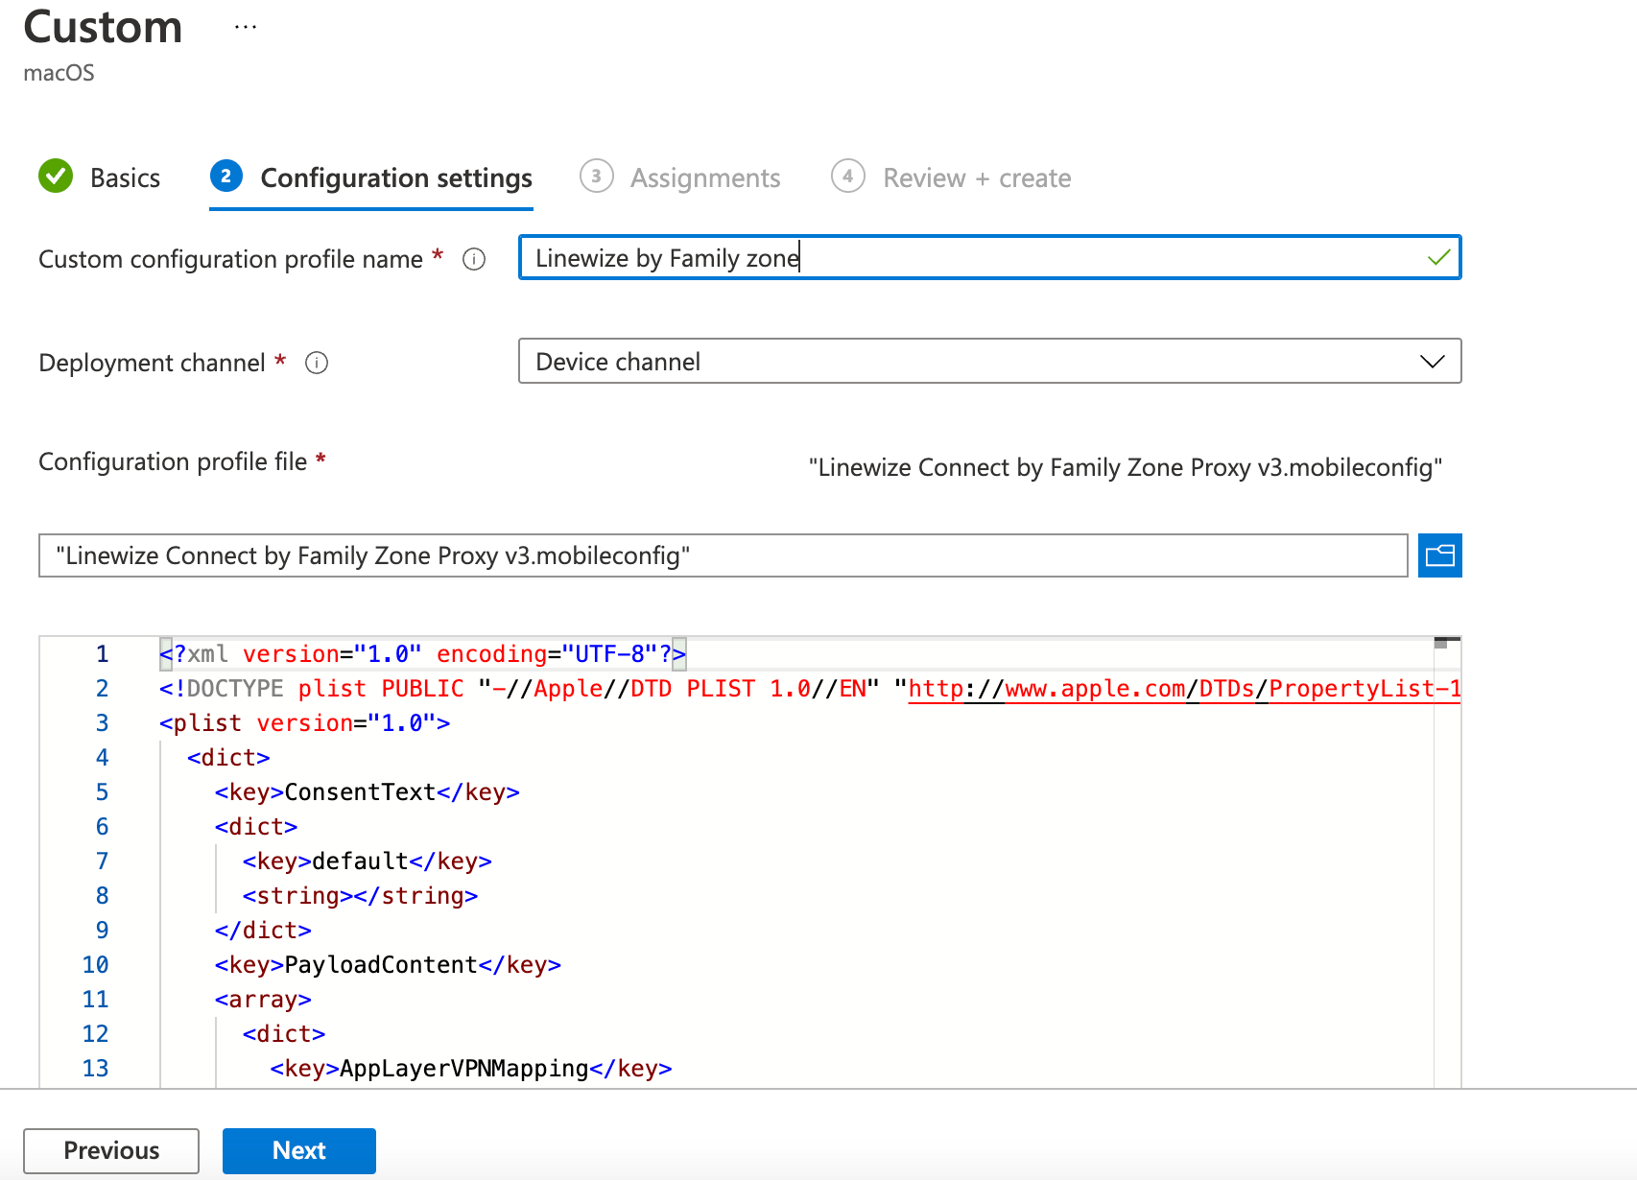Click the Custom page title
1637x1180 pixels.
tap(103, 27)
